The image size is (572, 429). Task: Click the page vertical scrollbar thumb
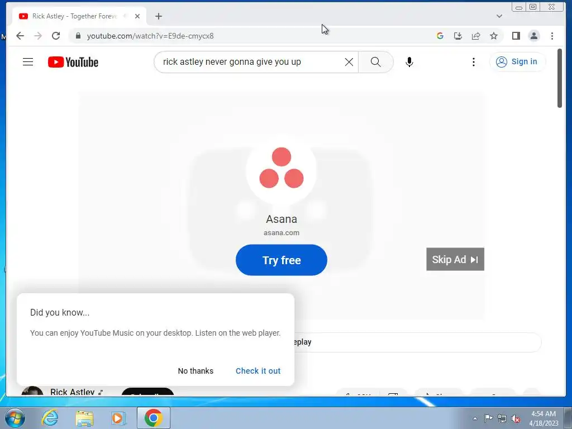(x=560, y=78)
